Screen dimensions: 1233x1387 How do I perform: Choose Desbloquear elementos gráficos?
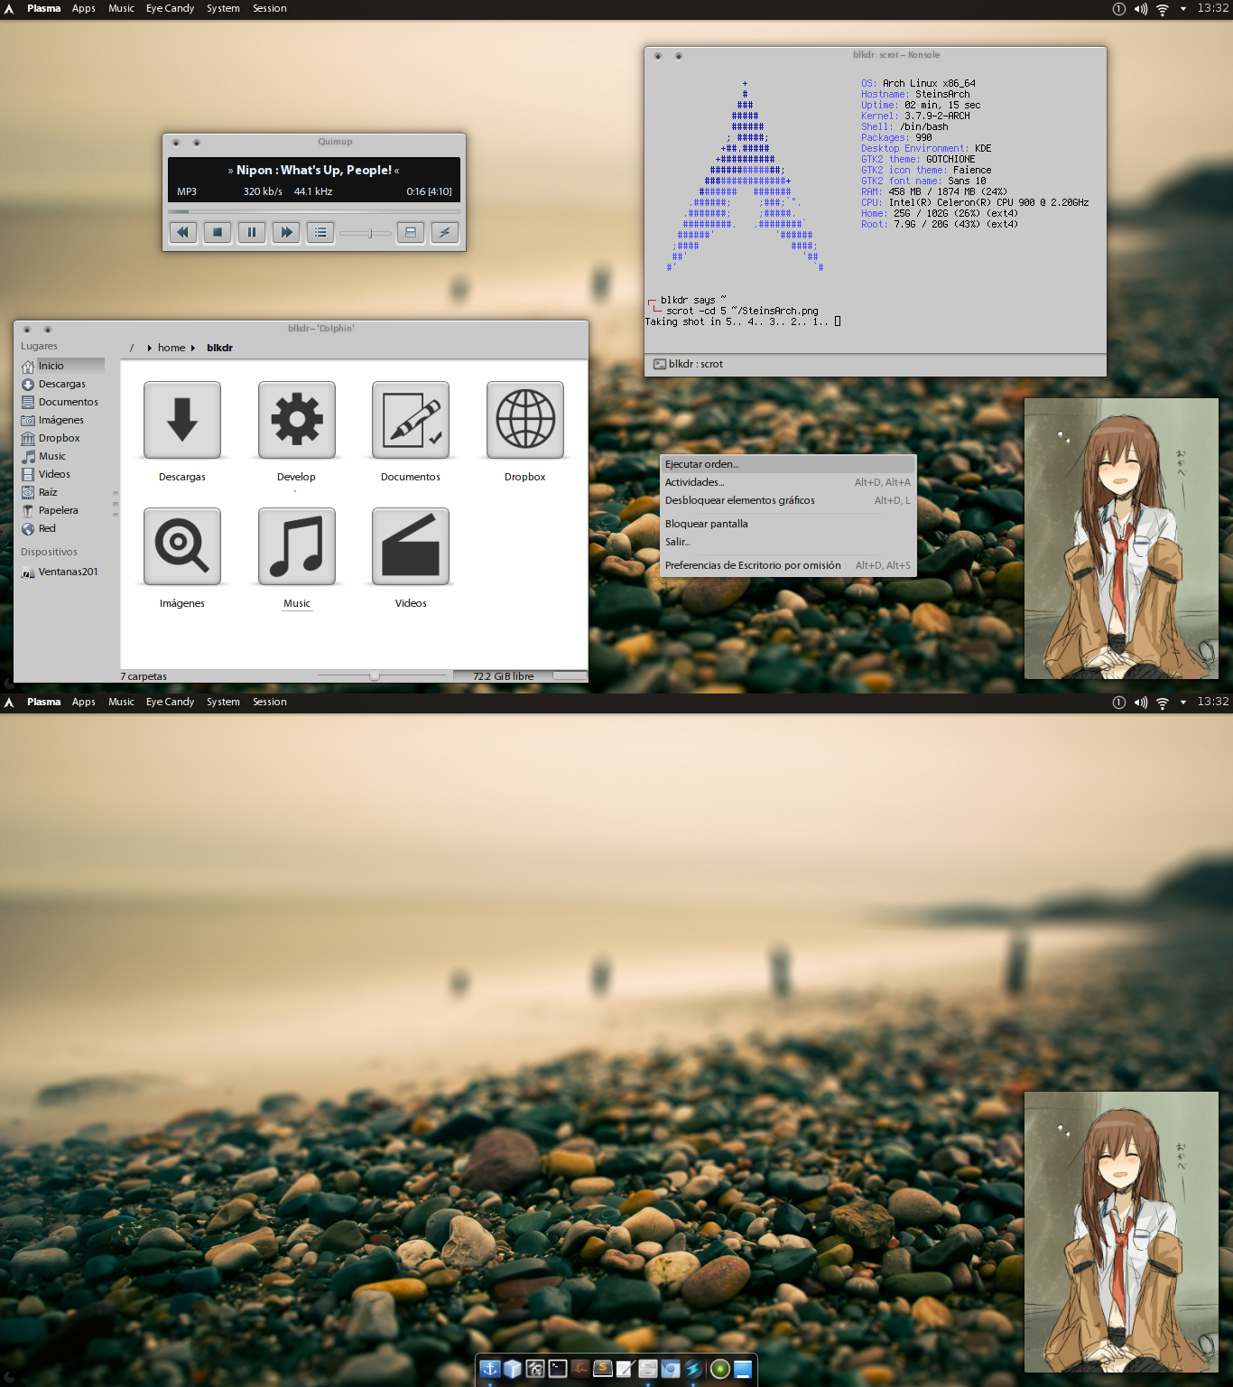788,500
